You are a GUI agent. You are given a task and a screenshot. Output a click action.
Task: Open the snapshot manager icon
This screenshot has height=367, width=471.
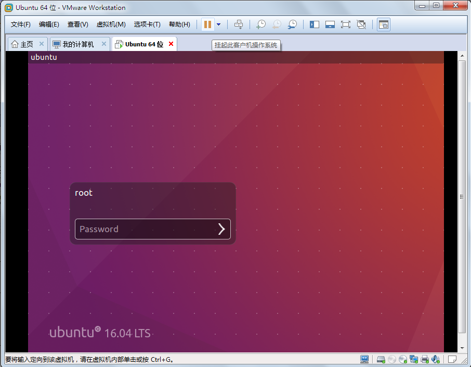pyautogui.click(x=292, y=24)
